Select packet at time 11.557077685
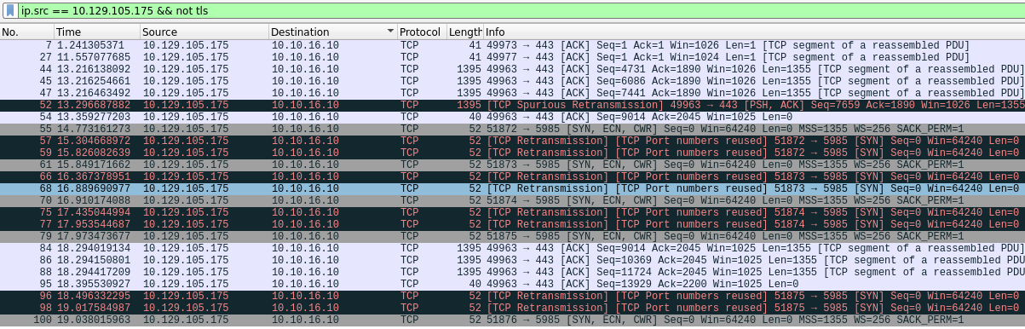1025x329 pixels. pyautogui.click(x=512, y=57)
